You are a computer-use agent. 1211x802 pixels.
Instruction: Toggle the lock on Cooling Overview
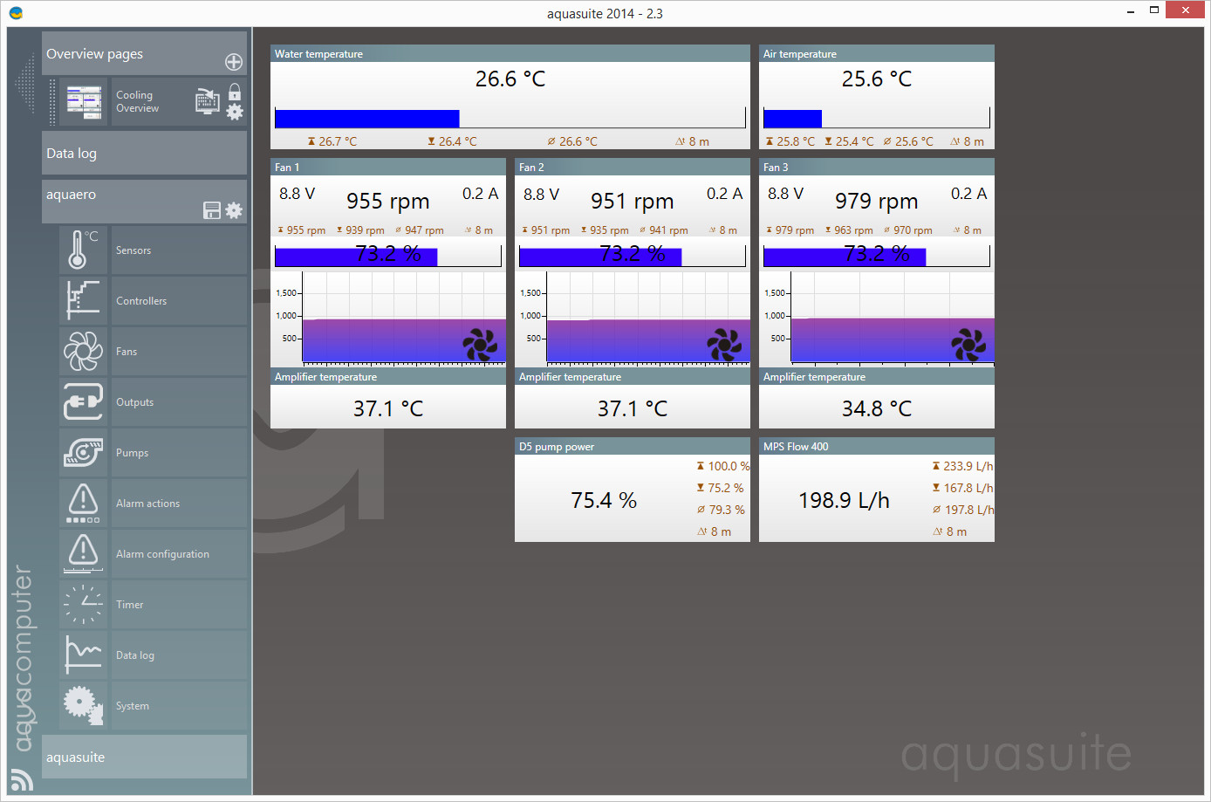[235, 92]
